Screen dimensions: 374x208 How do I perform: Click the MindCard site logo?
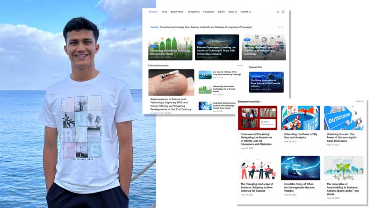153,12
